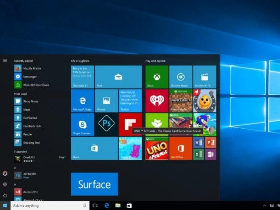Launch the Groove Music tile
Screen dimensions: 280x210
click(x=181, y=77)
